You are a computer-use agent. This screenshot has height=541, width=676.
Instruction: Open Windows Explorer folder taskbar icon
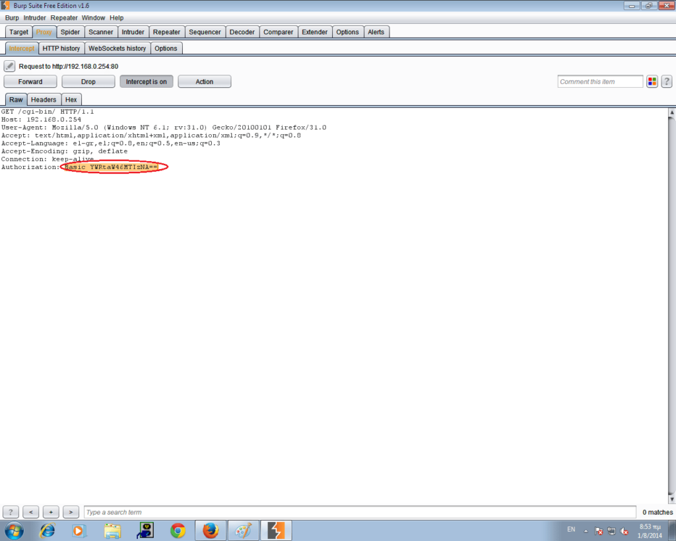(112, 530)
